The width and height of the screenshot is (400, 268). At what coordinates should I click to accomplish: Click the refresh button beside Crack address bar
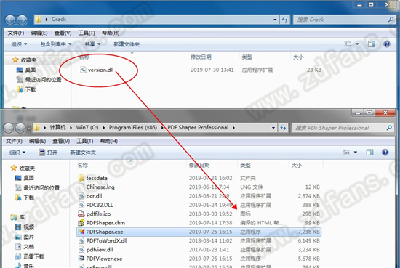(x=284, y=20)
